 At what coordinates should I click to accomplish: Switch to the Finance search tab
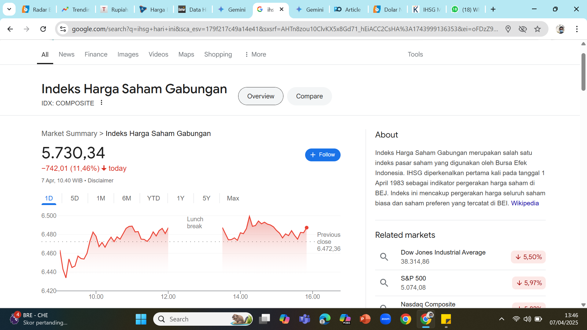(96, 54)
